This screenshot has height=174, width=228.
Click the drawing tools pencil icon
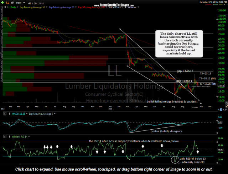coord(227,106)
